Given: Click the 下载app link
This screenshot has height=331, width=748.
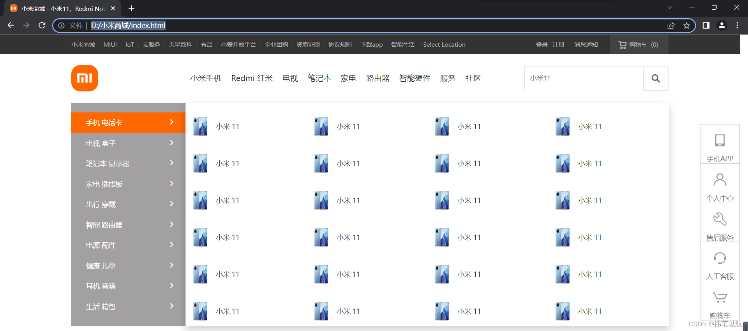Looking at the screenshot, I should tap(372, 45).
